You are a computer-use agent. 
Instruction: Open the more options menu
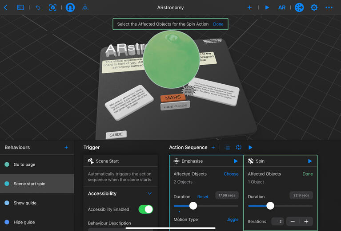pos(329,8)
